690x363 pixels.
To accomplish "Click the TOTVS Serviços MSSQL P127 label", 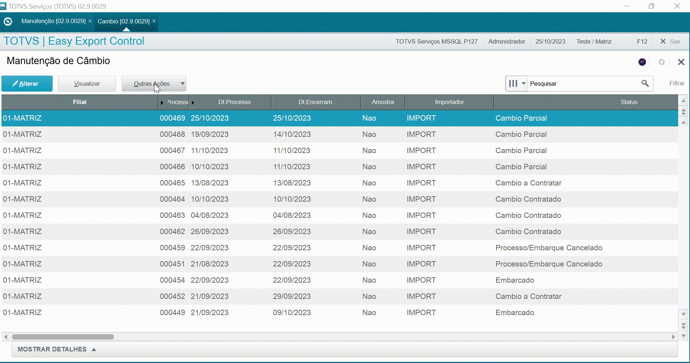I will click(x=436, y=41).
